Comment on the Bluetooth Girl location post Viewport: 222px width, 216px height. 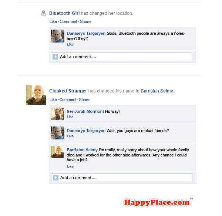tap(68, 21)
